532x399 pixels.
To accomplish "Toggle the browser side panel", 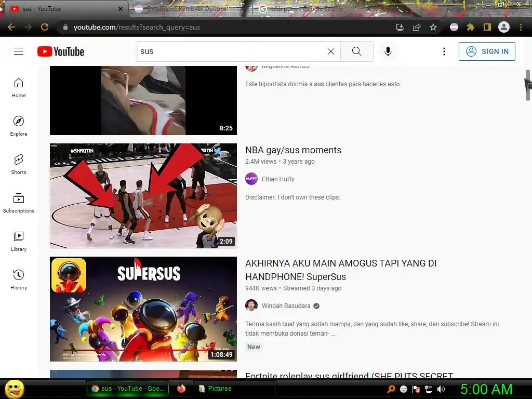I will [x=487, y=27].
